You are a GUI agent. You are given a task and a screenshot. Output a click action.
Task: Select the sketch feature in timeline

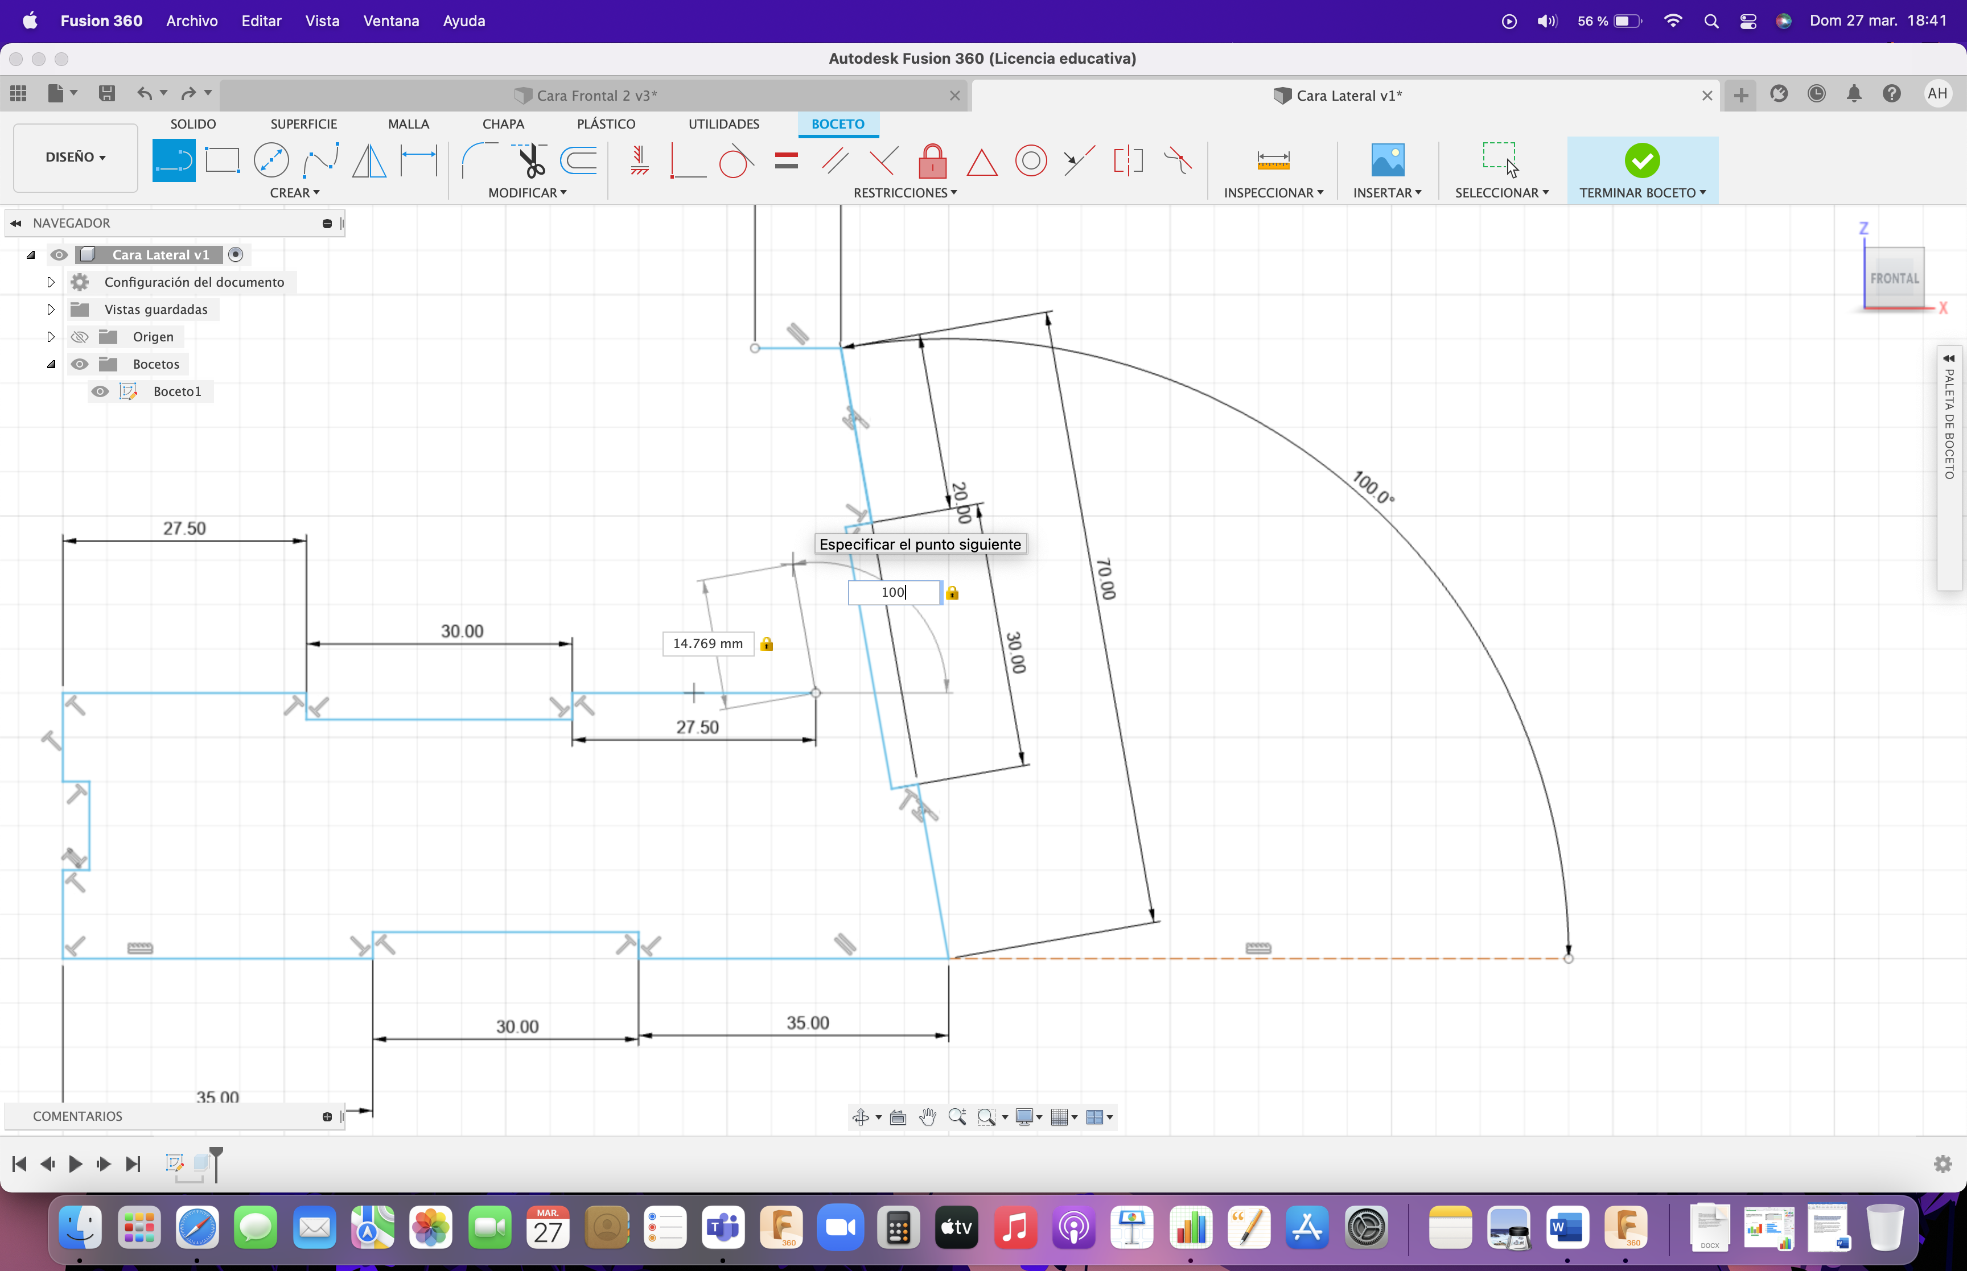pos(174,1163)
